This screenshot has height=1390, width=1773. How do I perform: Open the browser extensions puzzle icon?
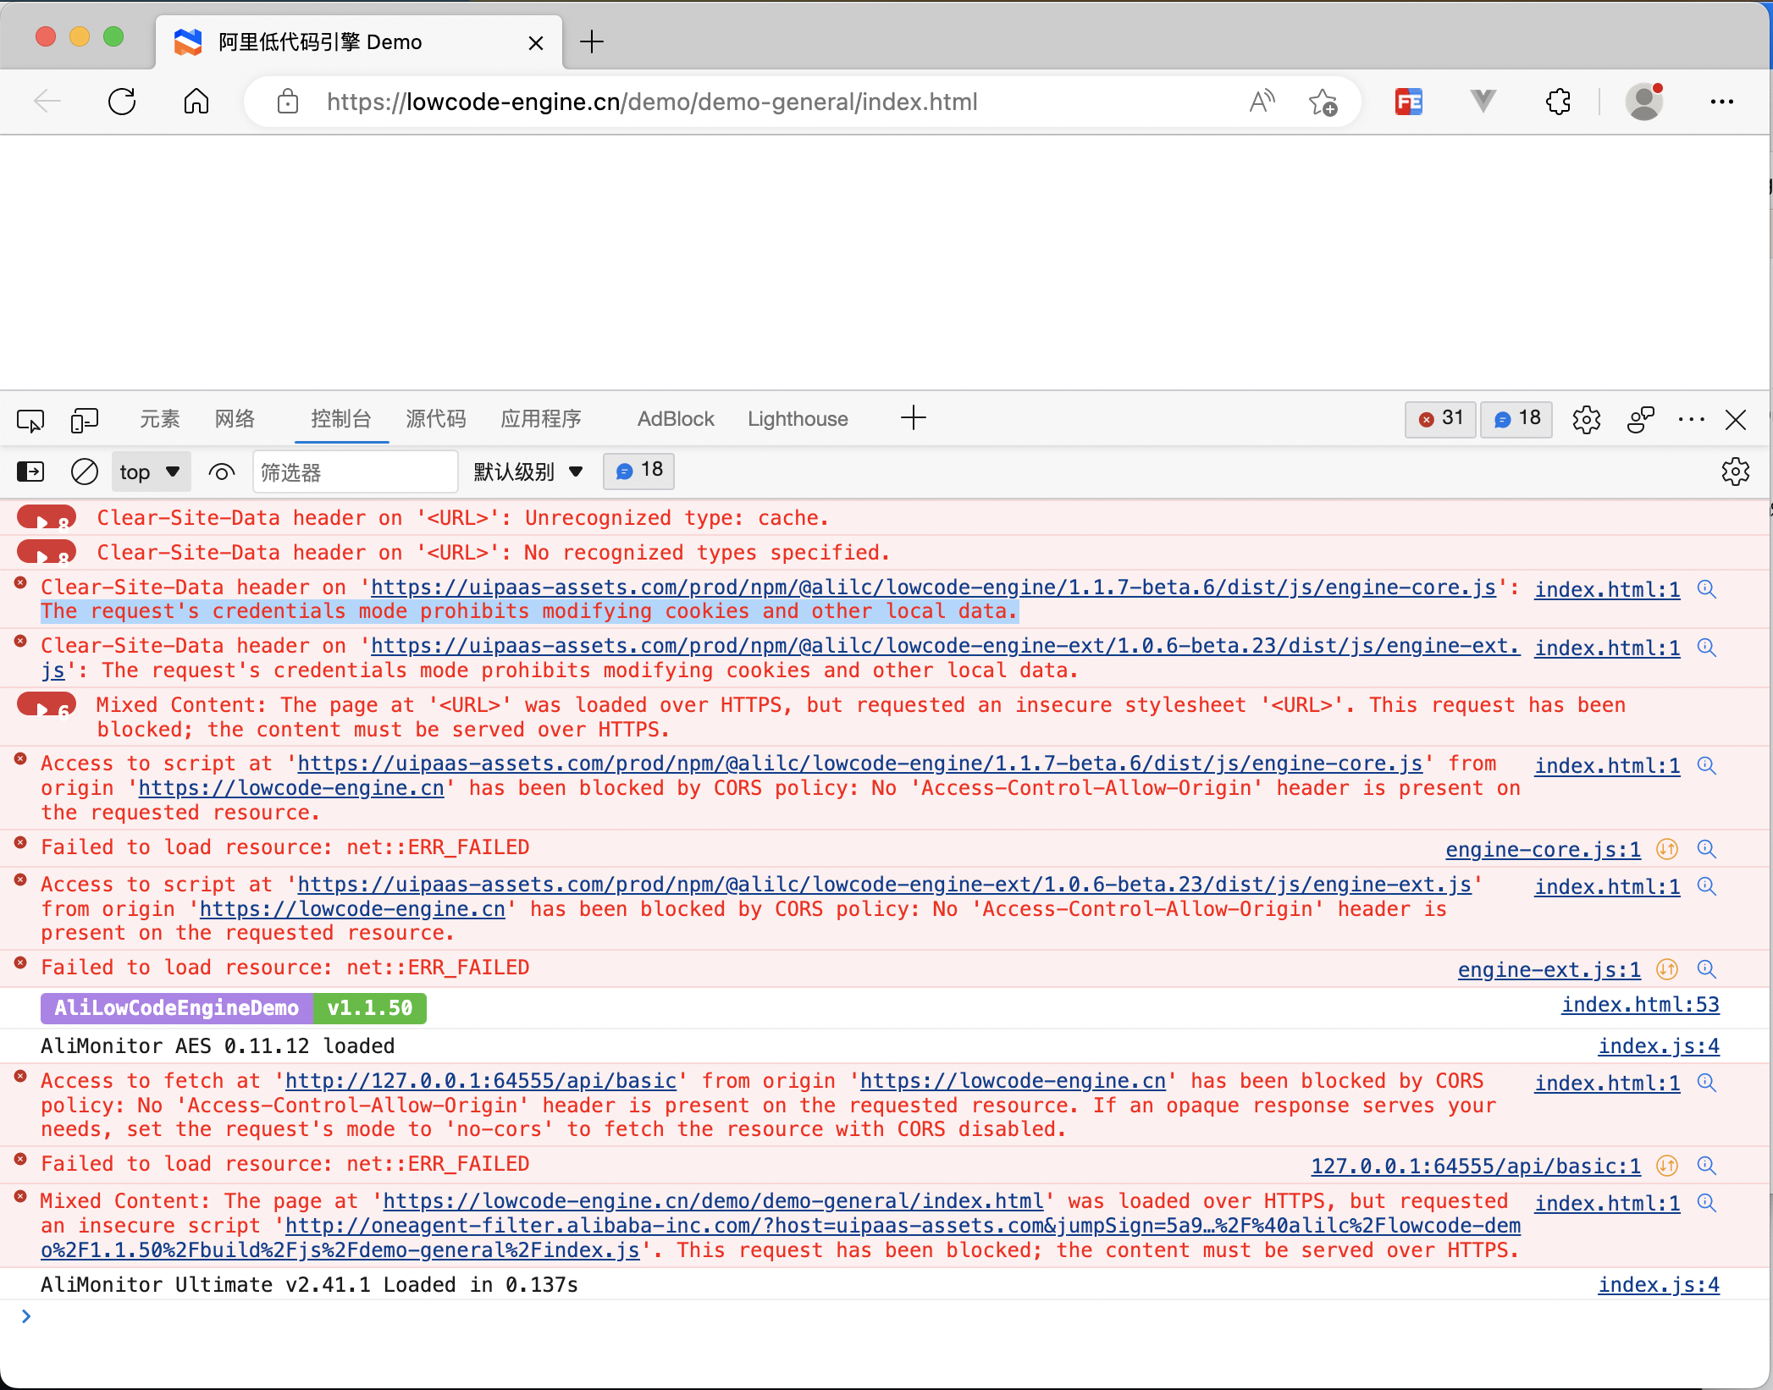1559,102
